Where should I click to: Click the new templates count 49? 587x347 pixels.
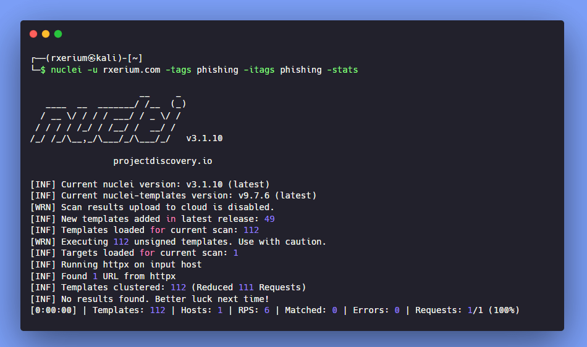[269, 219]
